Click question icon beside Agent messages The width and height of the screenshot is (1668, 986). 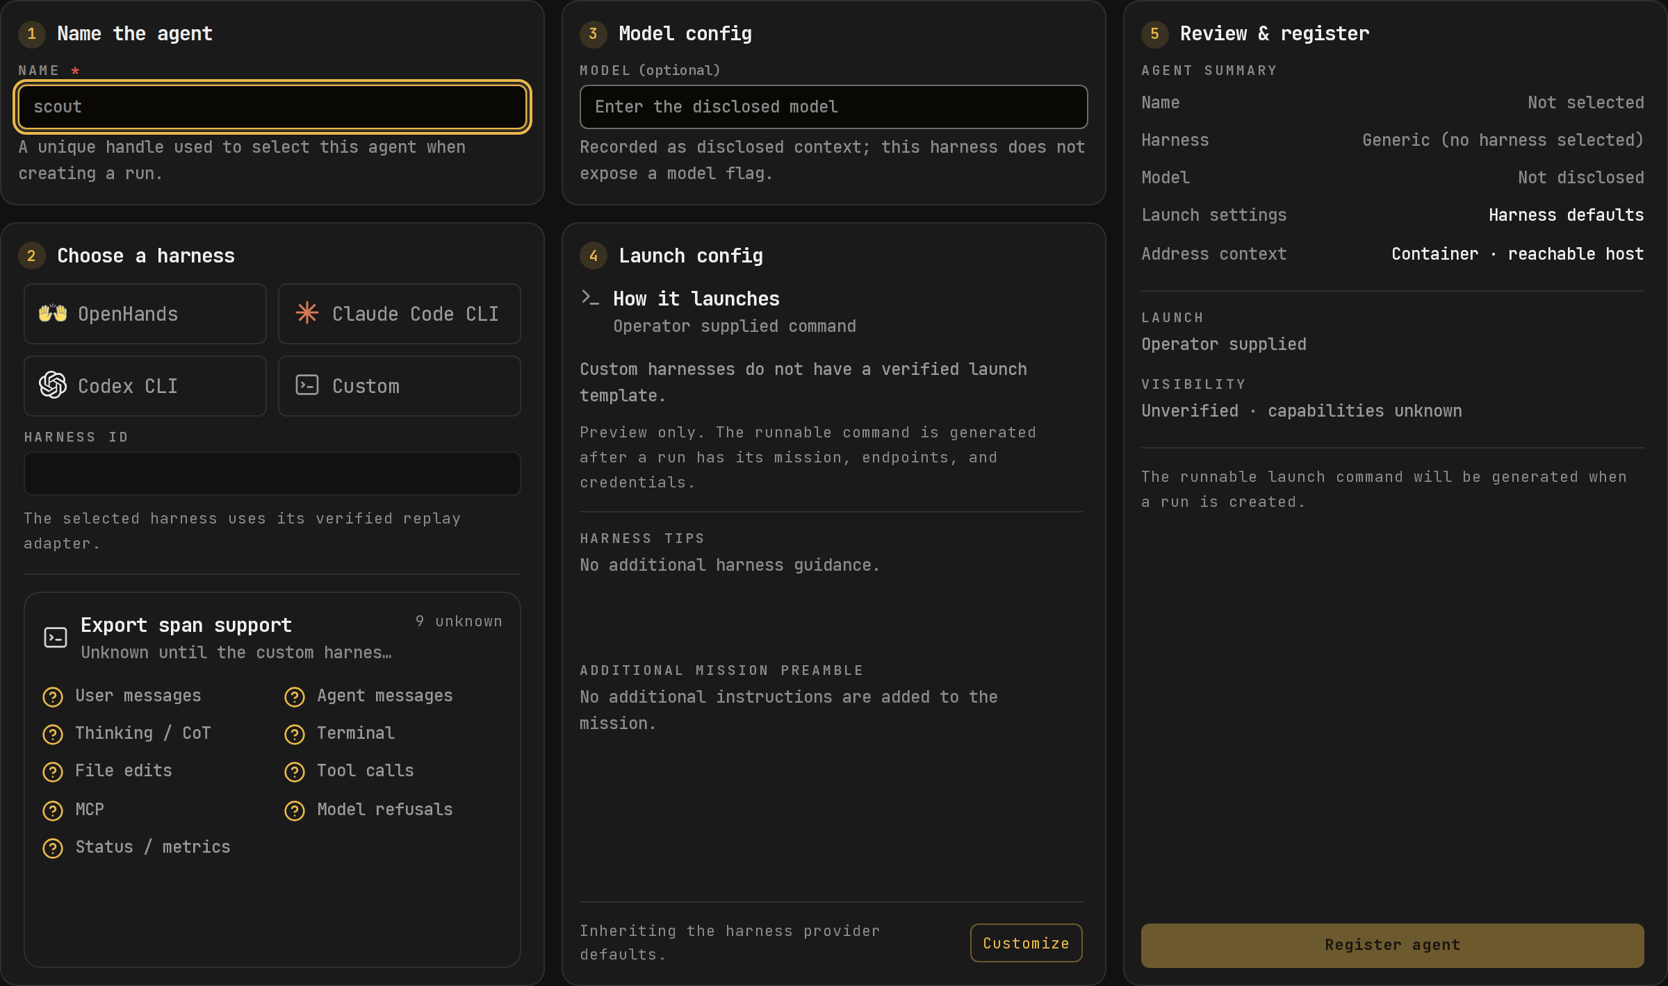[x=295, y=696]
